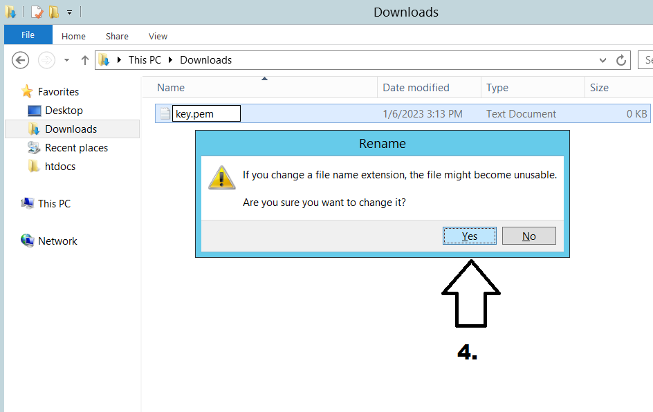This screenshot has height=412, width=653.
Task: Switch to the View ribbon tab
Action: pos(158,36)
